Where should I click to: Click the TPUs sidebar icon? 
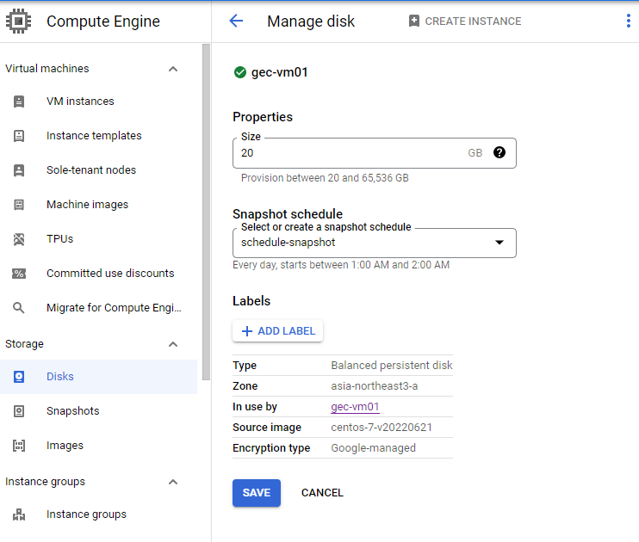point(19,239)
